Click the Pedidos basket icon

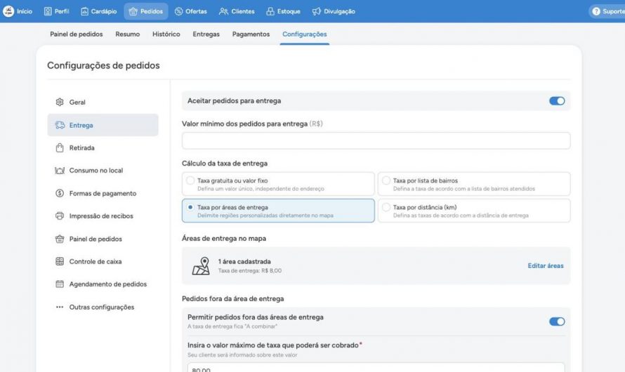click(x=133, y=11)
